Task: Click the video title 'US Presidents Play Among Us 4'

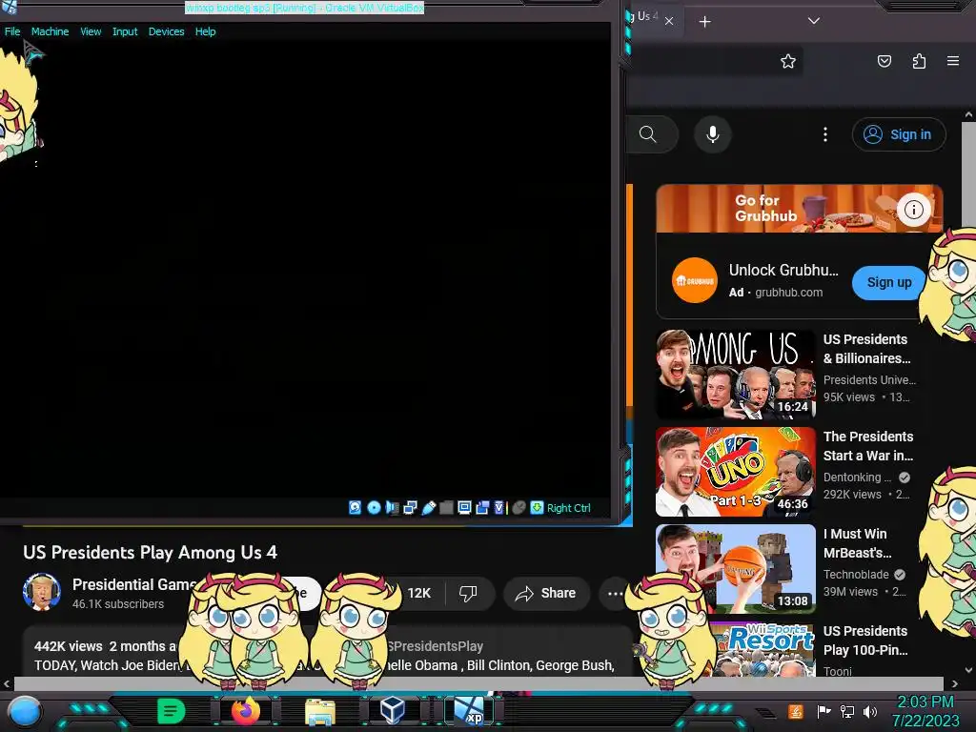Action: pyautogui.click(x=150, y=553)
